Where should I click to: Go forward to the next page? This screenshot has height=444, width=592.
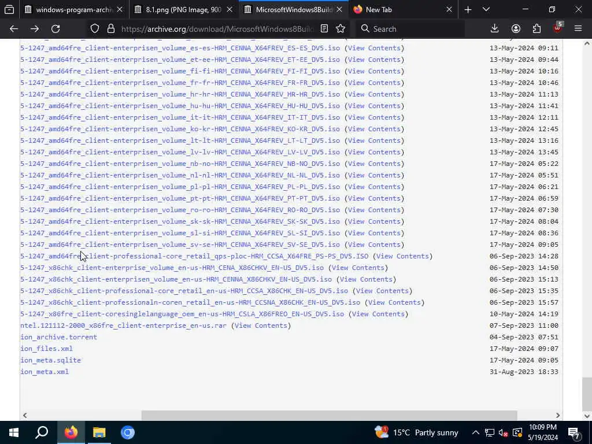[35, 29]
